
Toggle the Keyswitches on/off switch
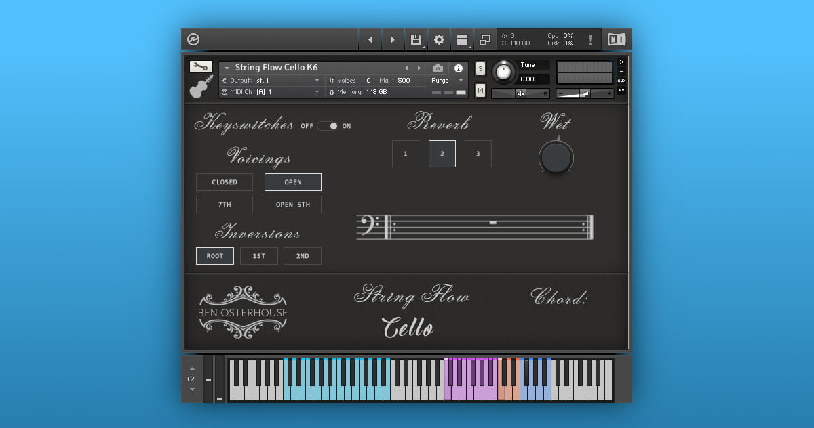pyautogui.click(x=328, y=126)
